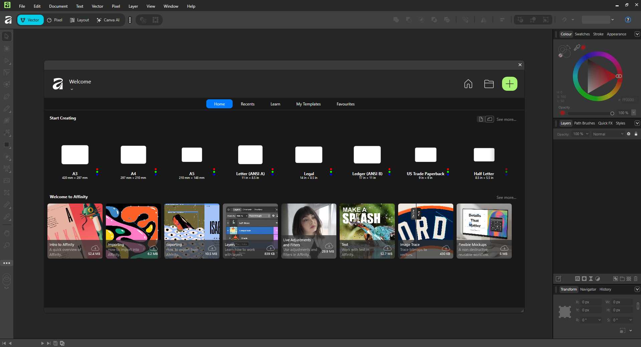This screenshot has width=641, height=347.
Task: Click the Canva AI button
Action: 108,20
